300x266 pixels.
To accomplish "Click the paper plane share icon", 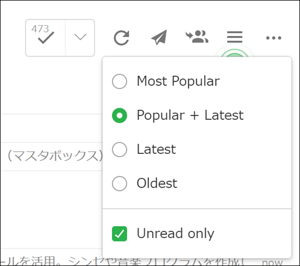I will (x=159, y=38).
